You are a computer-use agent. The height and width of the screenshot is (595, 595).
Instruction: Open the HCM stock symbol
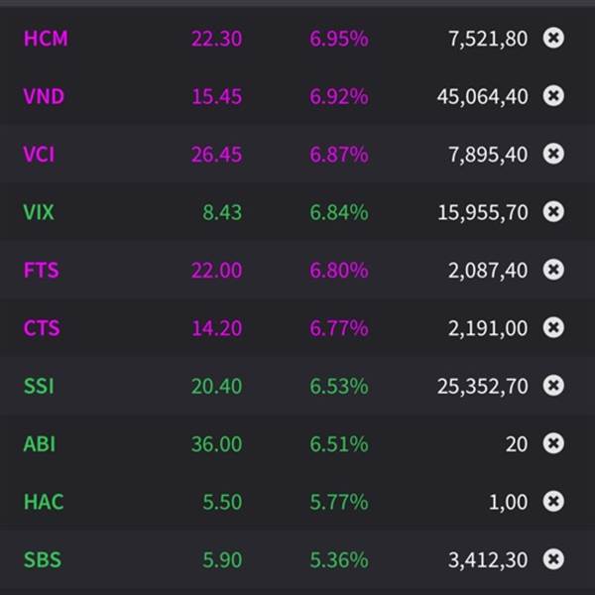pyautogui.click(x=46, y=40)
